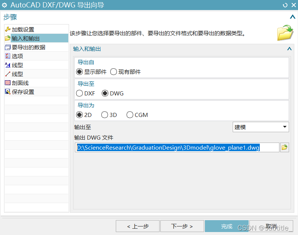Collapse the 步骤 section chevron
This screenshot has width=298, height=235.
pyautogui.click(x=292, y=17)
